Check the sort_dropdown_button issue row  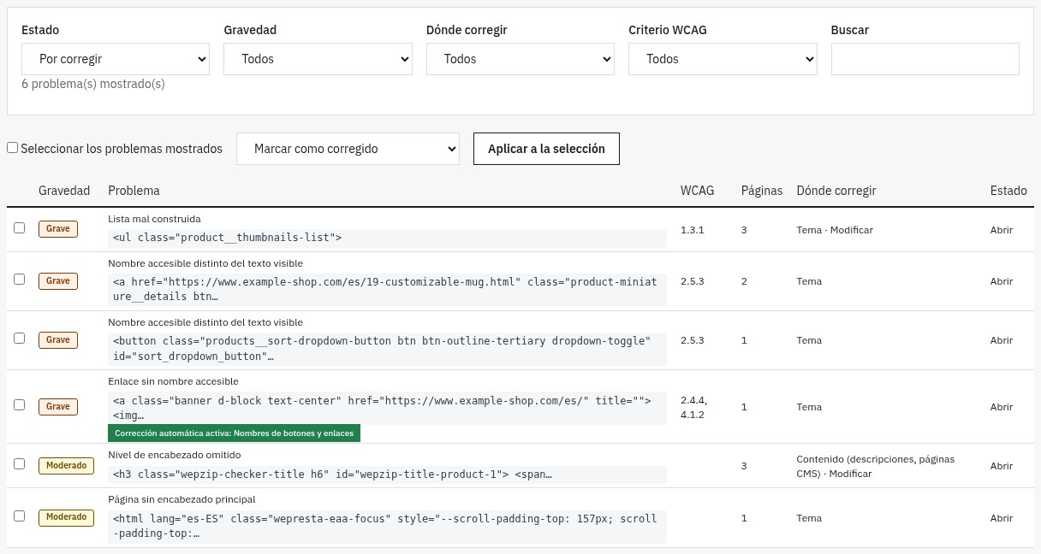coord(20,339)
